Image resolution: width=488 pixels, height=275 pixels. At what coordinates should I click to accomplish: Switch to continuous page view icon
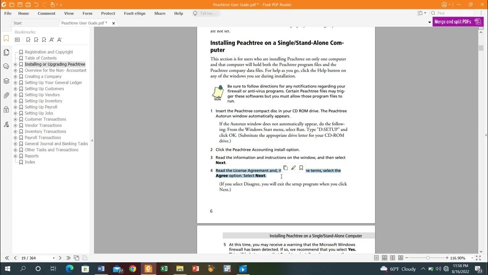(385, 258)
